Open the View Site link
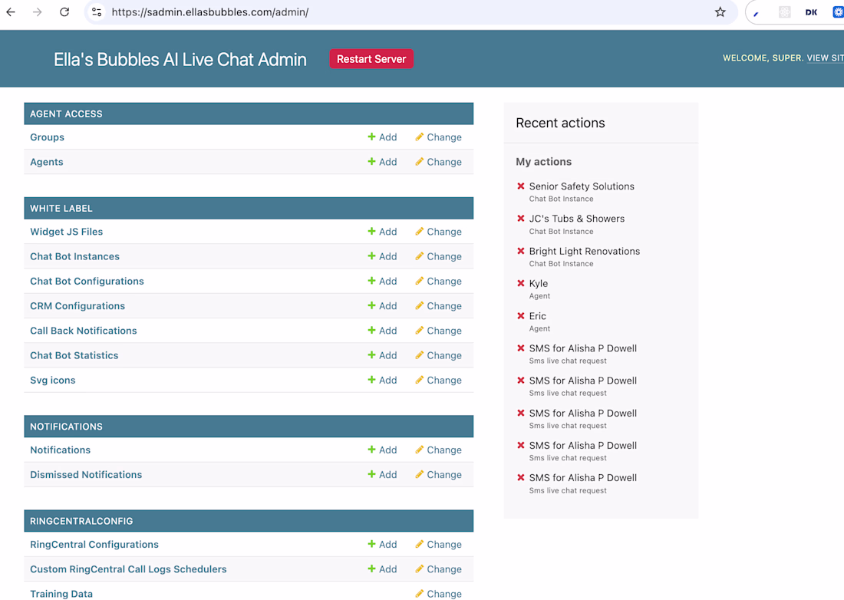The height and width of the screenshot is (600, 844). point(825,58)
